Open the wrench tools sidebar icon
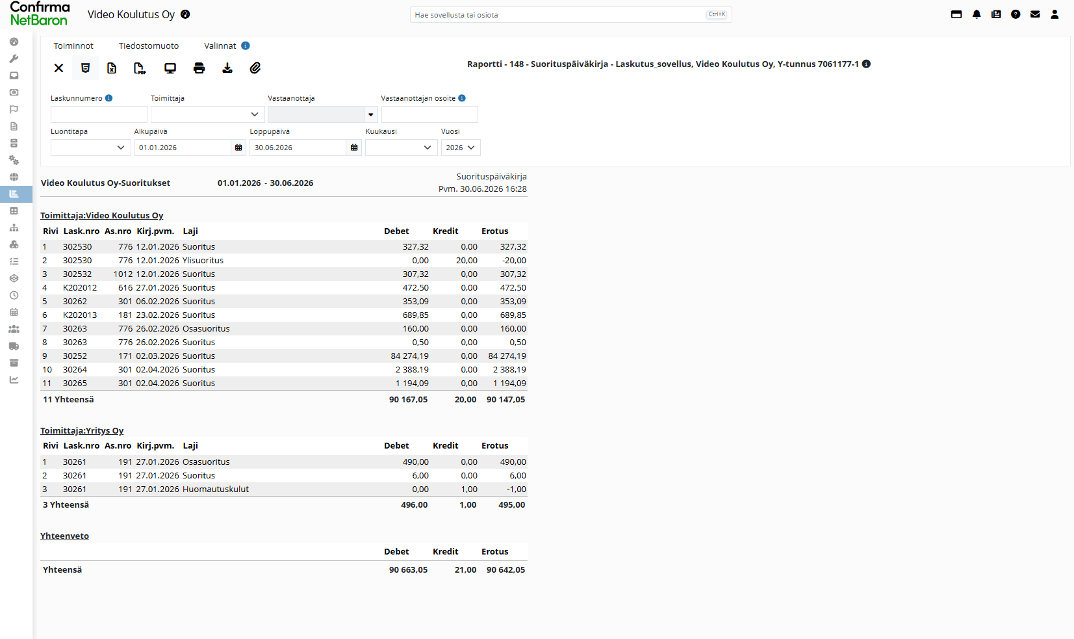1074x639 pixels. pos(14,59)
